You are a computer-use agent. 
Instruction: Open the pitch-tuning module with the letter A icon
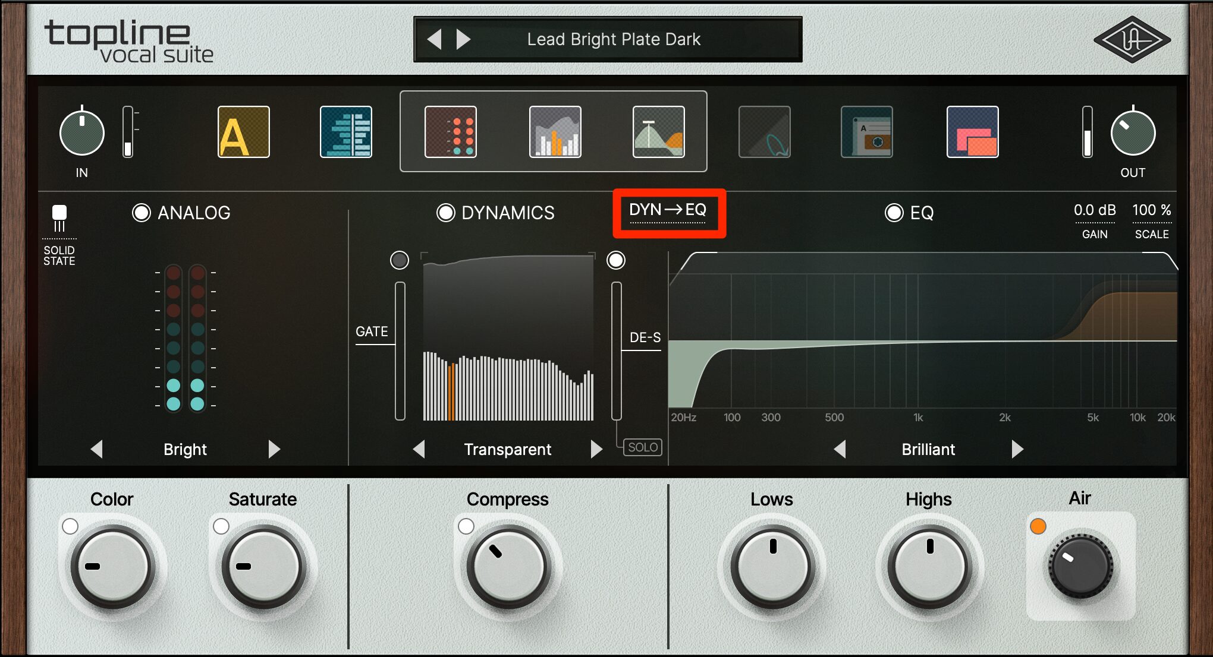coord(244,132)
